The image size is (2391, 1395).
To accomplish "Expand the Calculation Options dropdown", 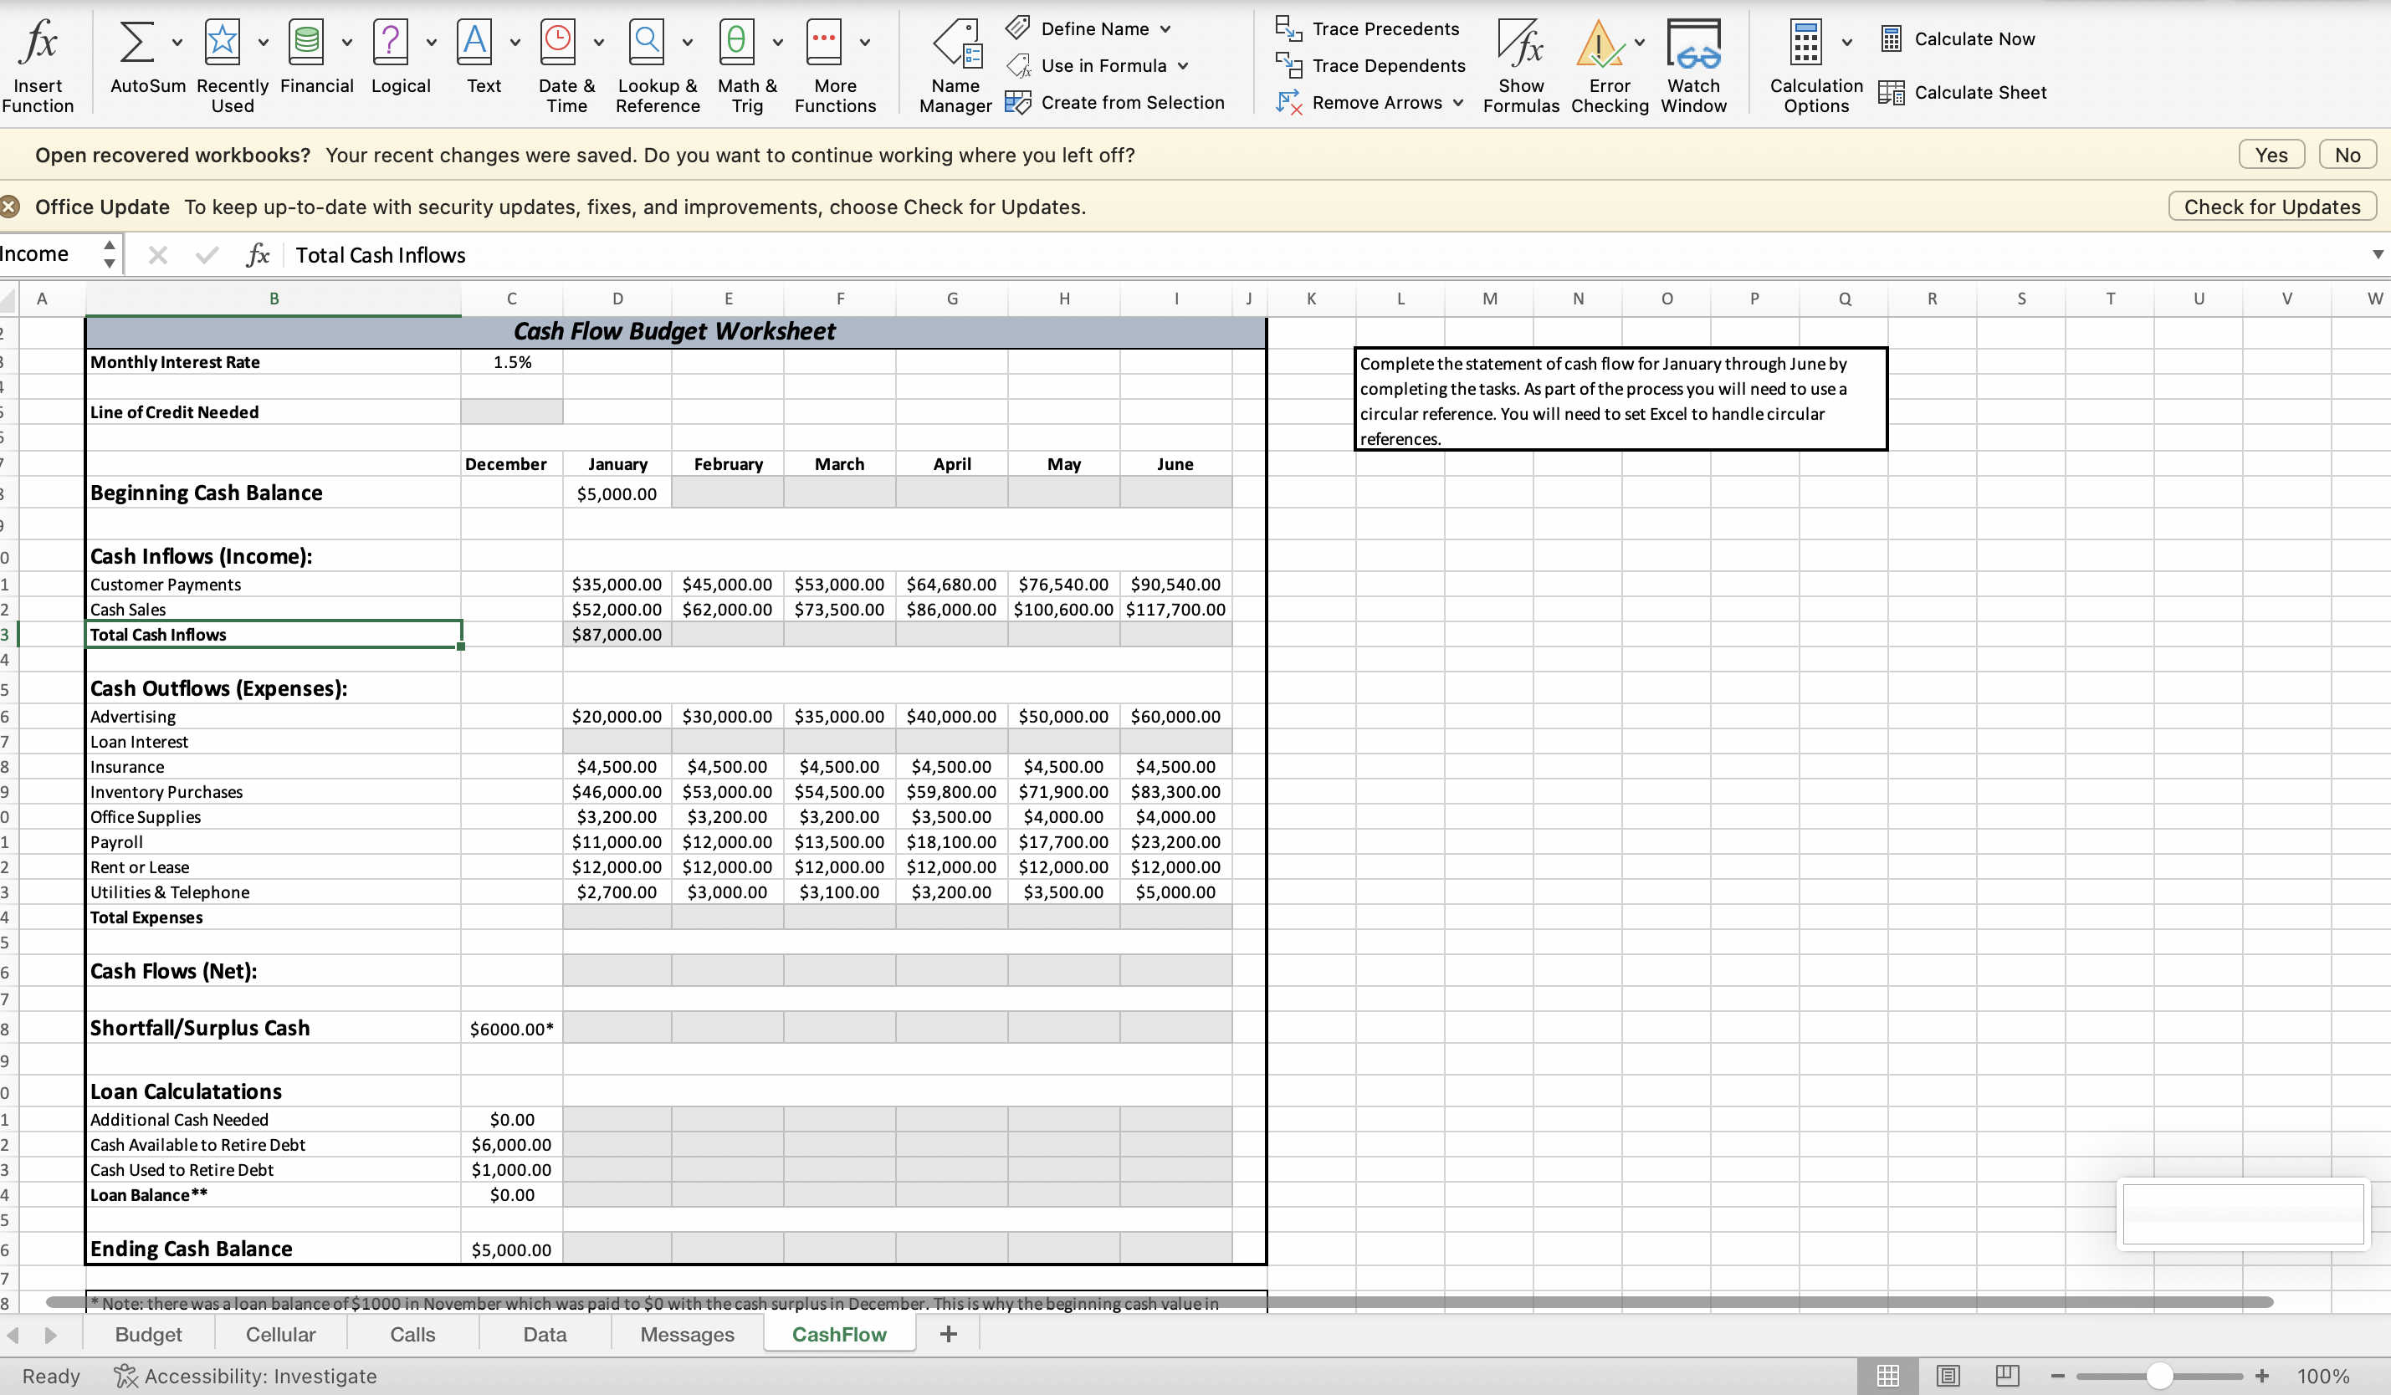I will (x=1846, y=43).
